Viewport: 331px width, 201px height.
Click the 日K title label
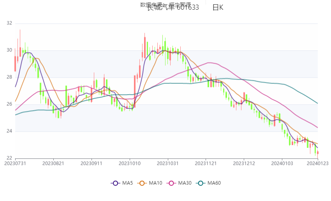click(218, 8)
